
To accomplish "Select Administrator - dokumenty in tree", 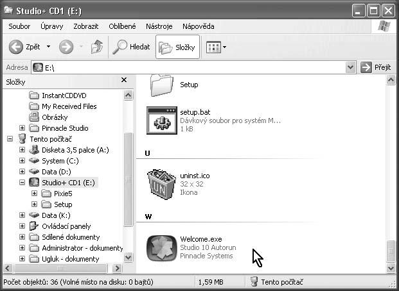I will point(82,248).
